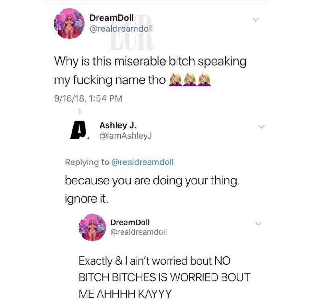Open @realdreamdoll handle under top tweet name
The width and height of the screenshot is (320, 308).
[121, 28]
